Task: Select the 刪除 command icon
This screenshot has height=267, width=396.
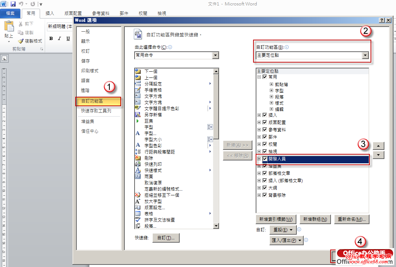Action: 138,158
